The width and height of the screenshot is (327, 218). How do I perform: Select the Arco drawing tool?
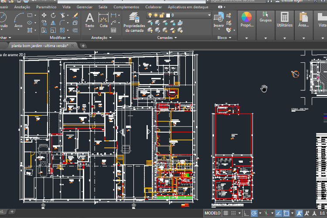pos(18,19)
